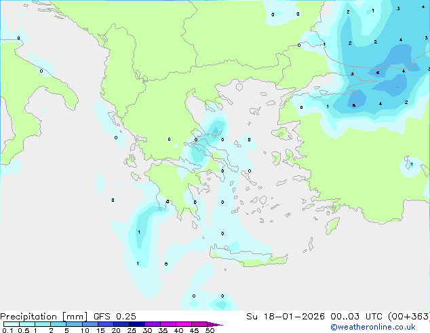Select legend swatch between 1 and 2

point(43,324)
